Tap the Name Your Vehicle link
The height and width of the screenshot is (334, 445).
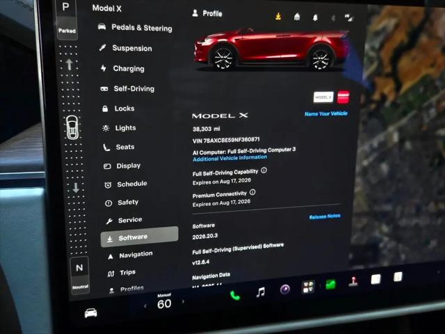pyautogui.click(x=326, y=113)
